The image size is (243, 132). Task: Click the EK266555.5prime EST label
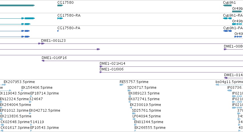(x=150, y=128)
